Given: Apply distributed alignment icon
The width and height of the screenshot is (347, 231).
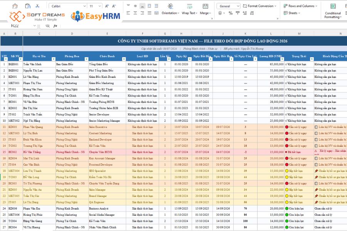Looking at the screenshot, I should 157,13.
